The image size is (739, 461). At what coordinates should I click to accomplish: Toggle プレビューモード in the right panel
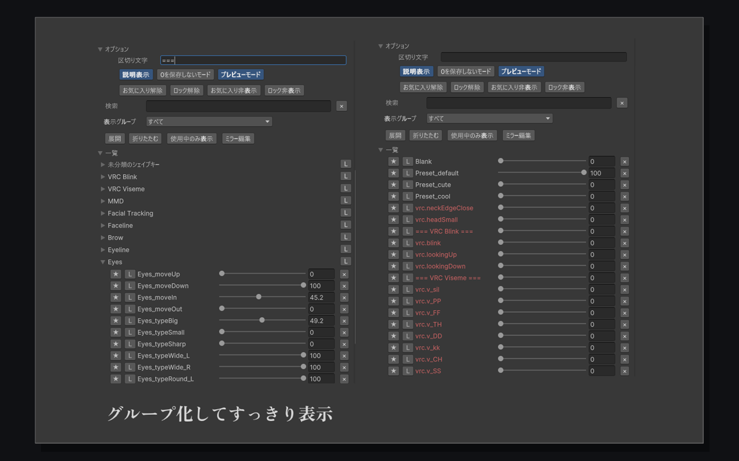[521, 71]
